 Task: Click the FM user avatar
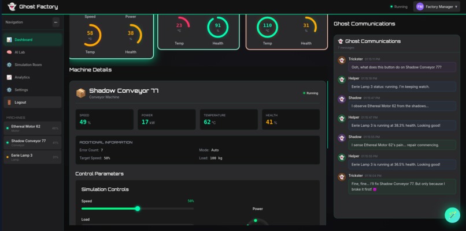[x=420, y=6]
